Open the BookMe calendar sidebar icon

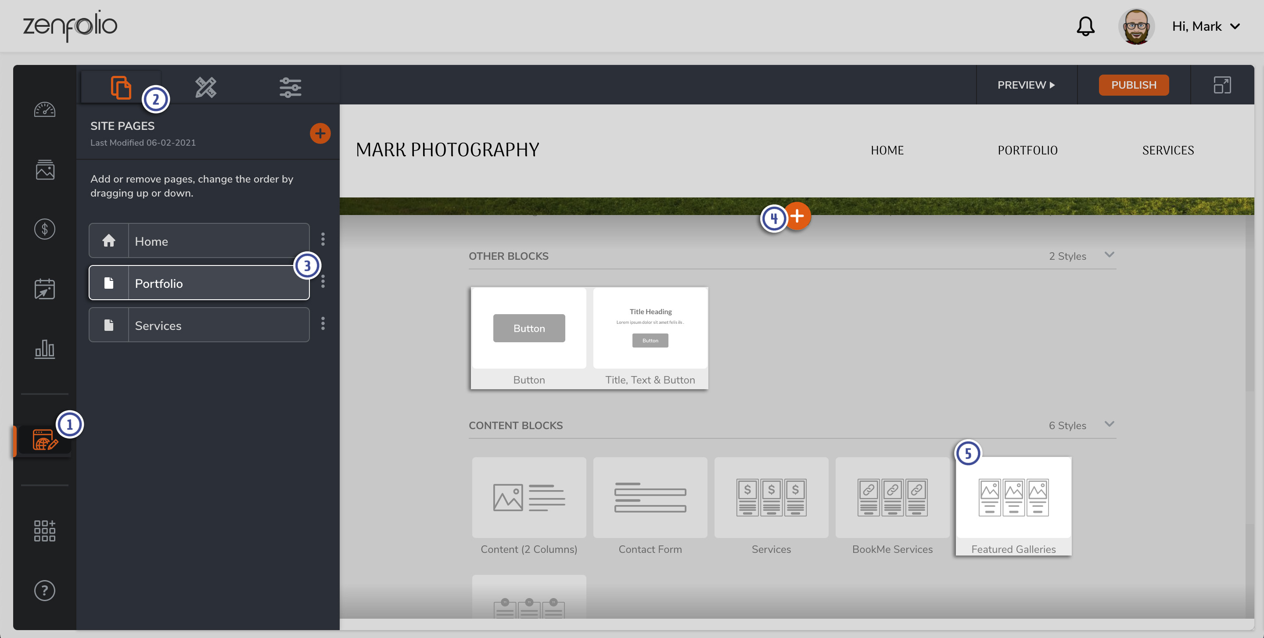click(45, 289)
